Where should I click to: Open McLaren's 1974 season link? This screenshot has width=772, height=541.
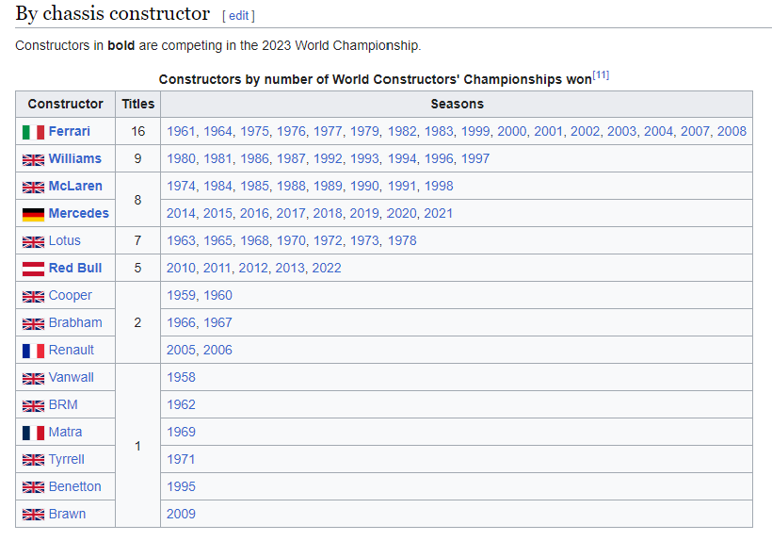[x=181, y=187]
